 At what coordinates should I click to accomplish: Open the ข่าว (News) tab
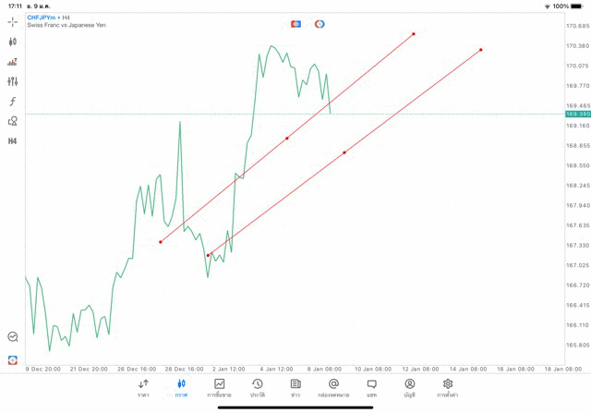[295, 388]
